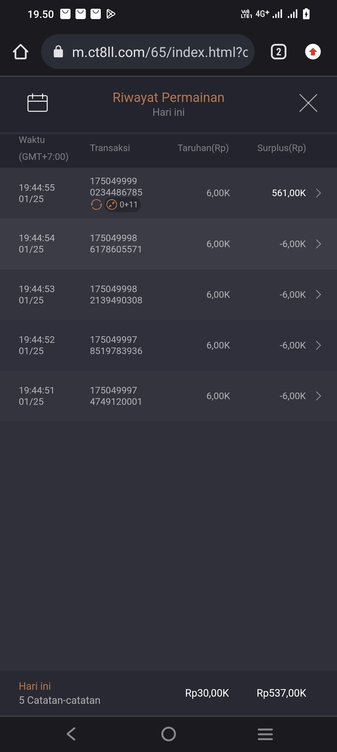
Task: Tap the lock icon in address bar
Action: 58,52
